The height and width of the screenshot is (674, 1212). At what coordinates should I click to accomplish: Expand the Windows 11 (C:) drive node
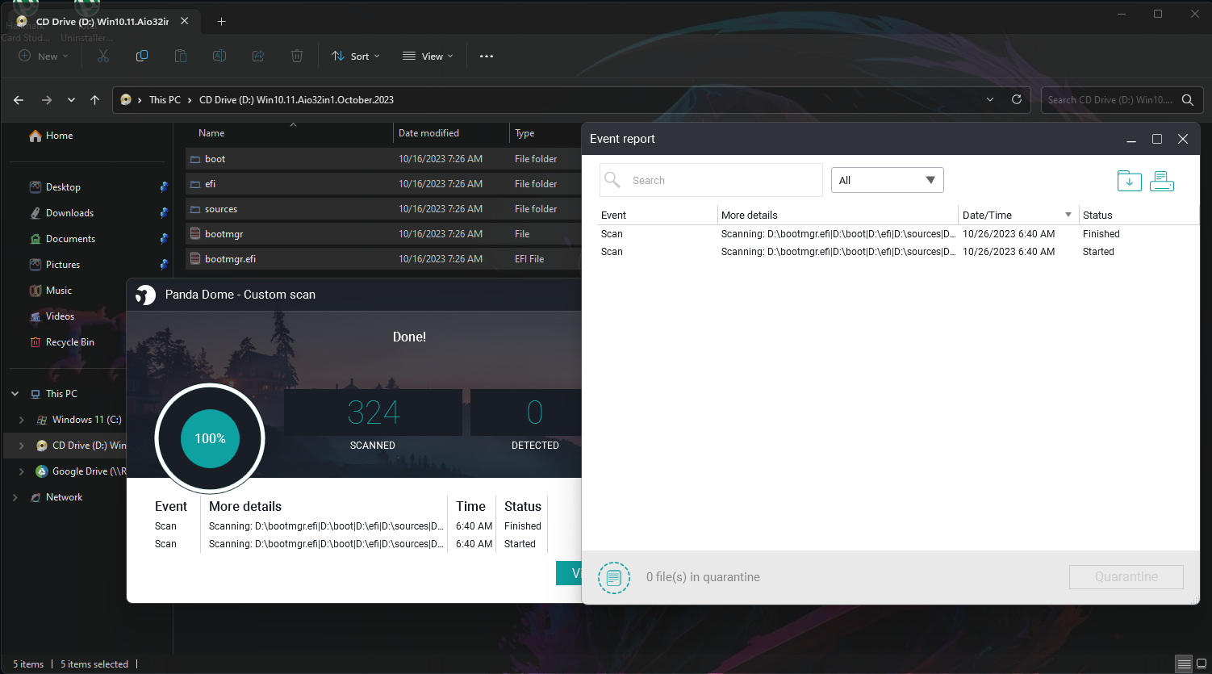(22, 420)
